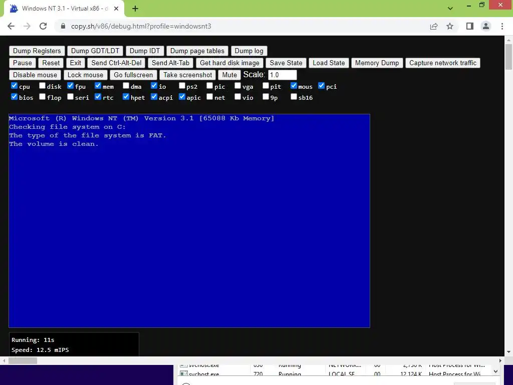The image size is (513, 385).
Task: Uncheck the mem log checkbox
Action: 98,86
